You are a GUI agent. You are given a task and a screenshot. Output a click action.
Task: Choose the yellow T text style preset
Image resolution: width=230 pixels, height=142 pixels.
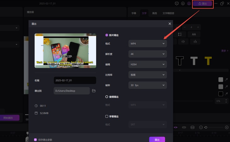tap(208, 61)
